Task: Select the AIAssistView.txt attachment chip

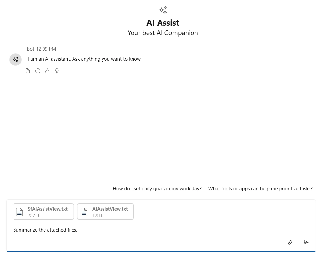Action: coord(105,212)
